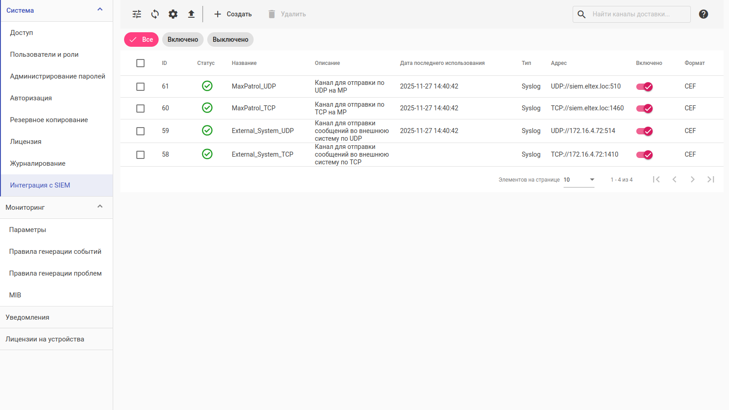Go to the first page of results
This screenshot has height=410, width=729.
tap(656, 179)
